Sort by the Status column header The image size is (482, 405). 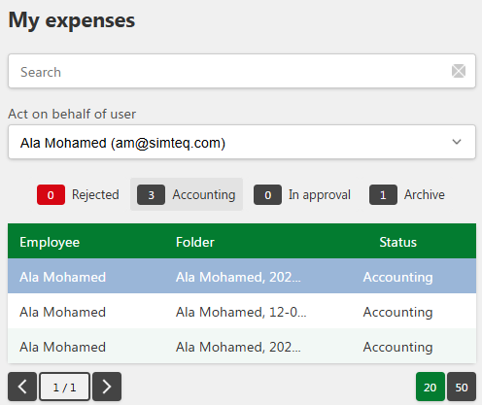397,242
